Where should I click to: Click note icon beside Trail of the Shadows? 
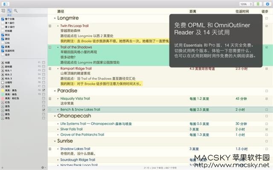pyautogui.click(x=50, y=47)
